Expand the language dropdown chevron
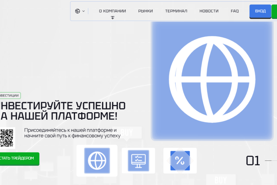The image size is (277, 185). click(84, 11)
